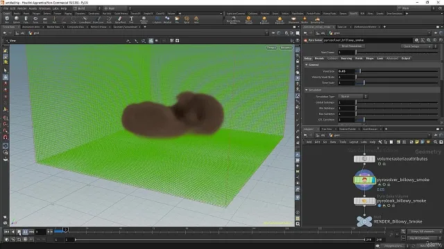
Task: Select the Sphere shelf tool
Action: coord(17,19)
